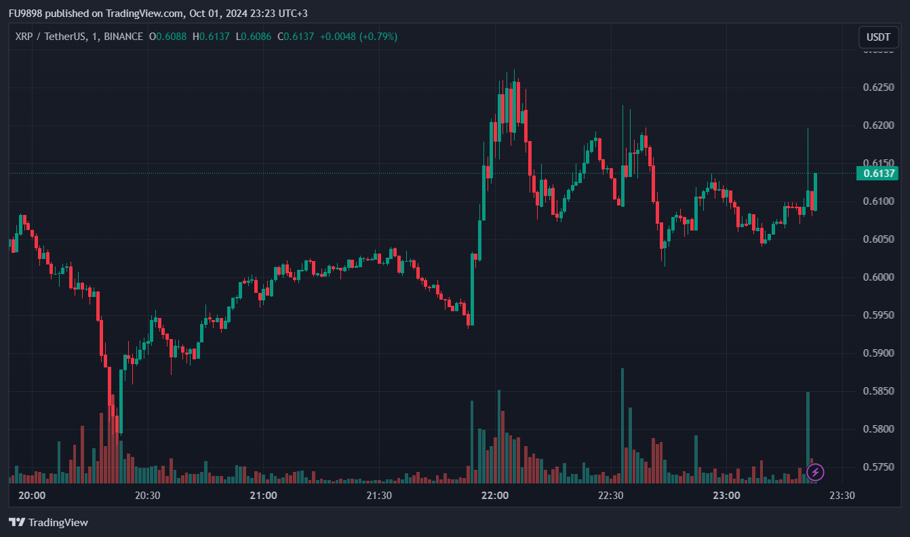This screenshot has height=537, width=910.
Task: Click the TradingView logo icon
Action: 17,522
